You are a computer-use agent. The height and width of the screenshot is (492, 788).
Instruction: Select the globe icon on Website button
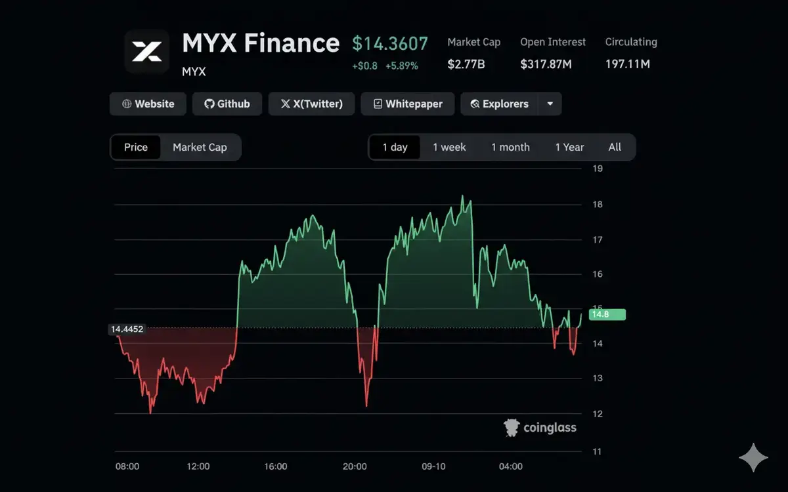tap(126, 104)
